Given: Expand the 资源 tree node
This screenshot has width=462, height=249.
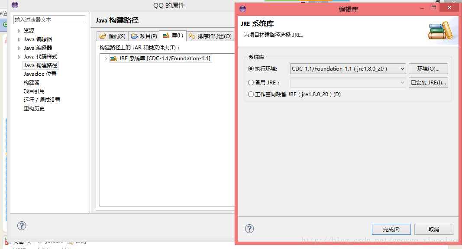Looking at the screenshot, I should tap(19, 31).
